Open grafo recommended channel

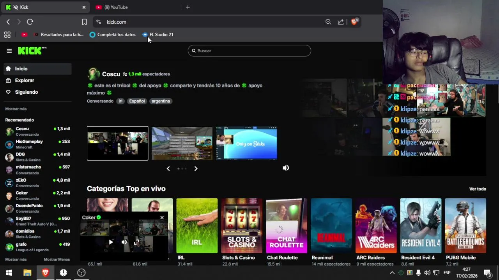pyautogui.click(x=37, y=247)
